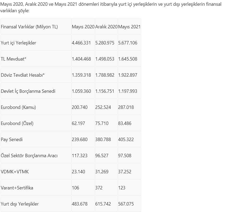Click the value 380.788 for Pay Senedi
The width and height of the screenshot is (230, 212).
click(103, 140)
